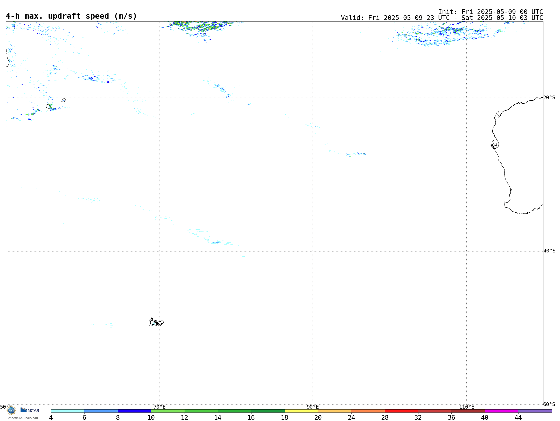
Task: Open the ensemble.ucar.edu text link
Action: 23,418
